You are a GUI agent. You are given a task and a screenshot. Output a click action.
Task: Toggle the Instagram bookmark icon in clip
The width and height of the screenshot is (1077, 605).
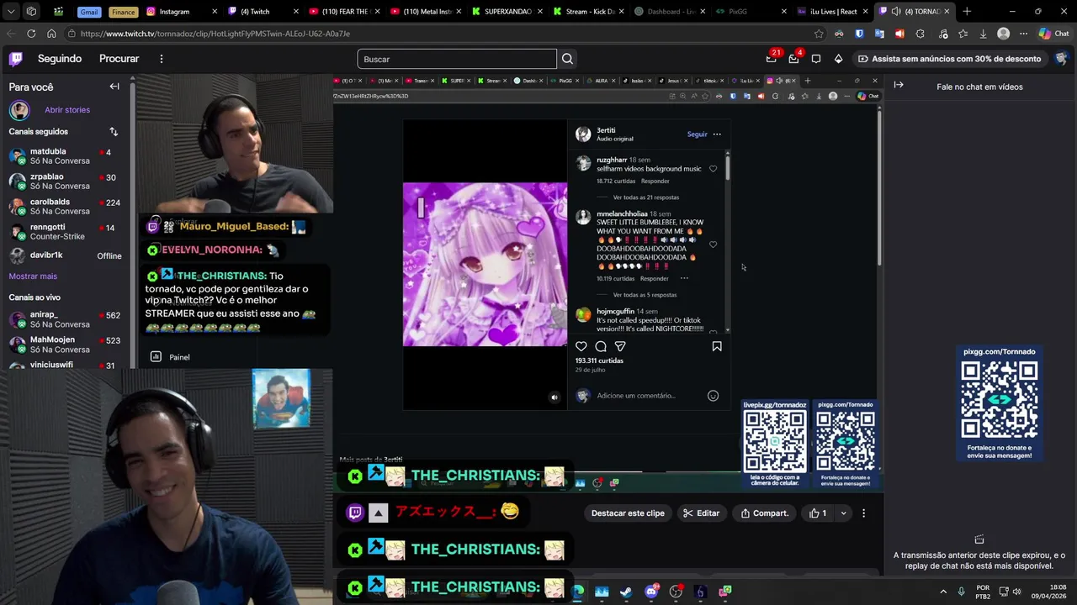[717, 346]
